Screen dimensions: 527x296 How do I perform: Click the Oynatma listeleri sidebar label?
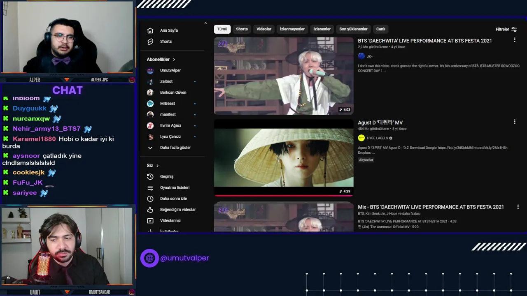coord(175,187)
